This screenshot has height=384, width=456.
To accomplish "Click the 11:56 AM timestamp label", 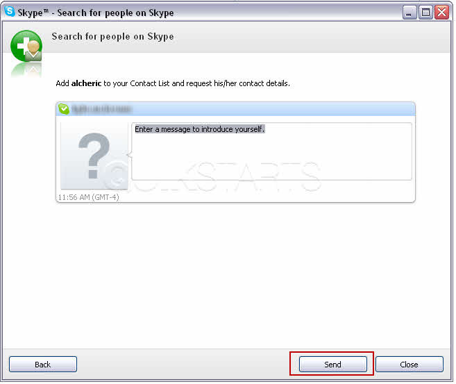I will tap(88, 197).
